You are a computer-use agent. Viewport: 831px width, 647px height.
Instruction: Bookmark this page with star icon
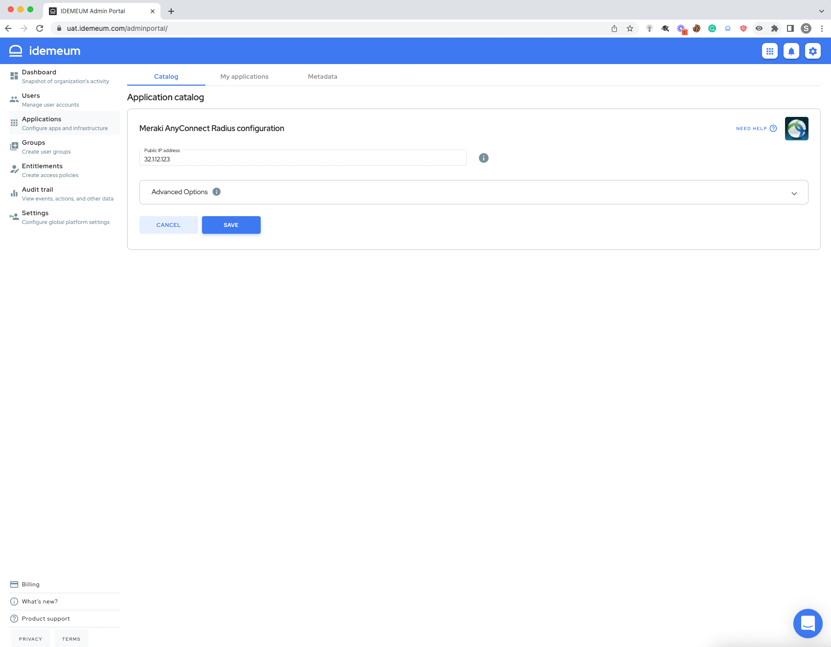click(630, 28)
